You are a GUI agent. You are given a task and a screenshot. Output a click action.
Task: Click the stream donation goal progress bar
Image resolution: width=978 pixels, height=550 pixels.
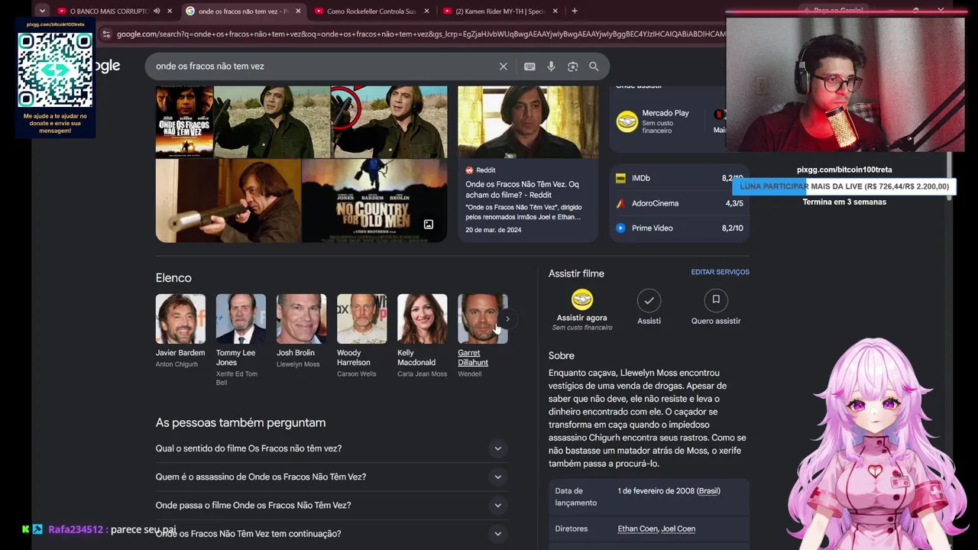coord(844,186)
